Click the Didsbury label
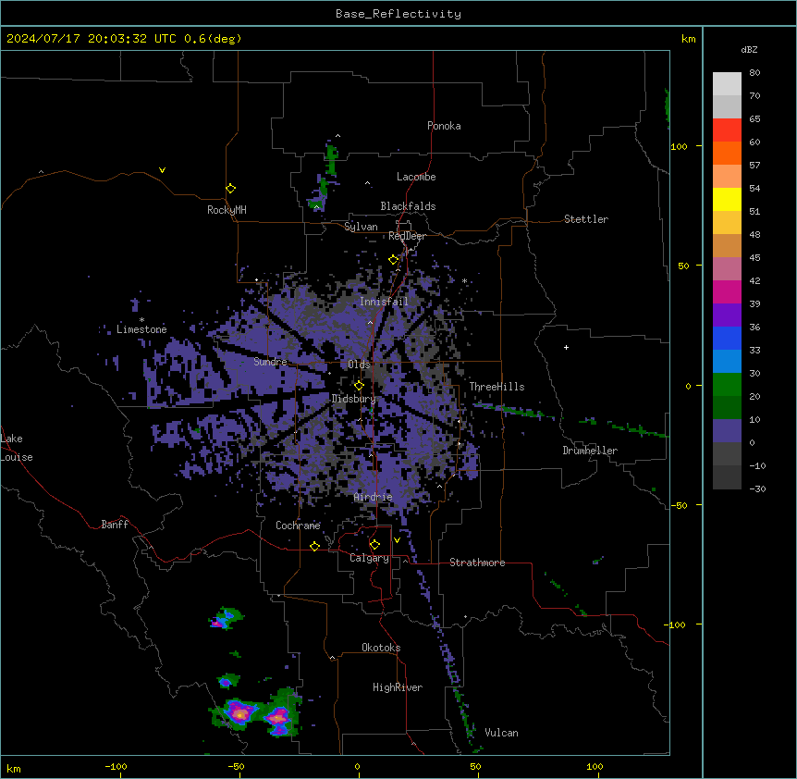The height and width of the screenshot is (779, 797). click(354, 399)
